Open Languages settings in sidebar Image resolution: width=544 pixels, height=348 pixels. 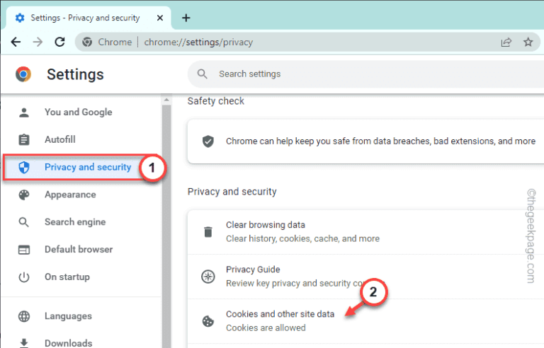click(68, 316)
